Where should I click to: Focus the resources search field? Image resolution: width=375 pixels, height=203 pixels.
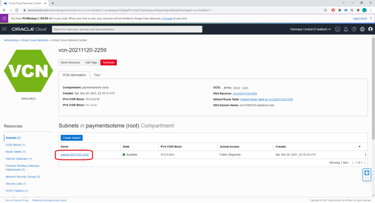[x=127, y=29]
